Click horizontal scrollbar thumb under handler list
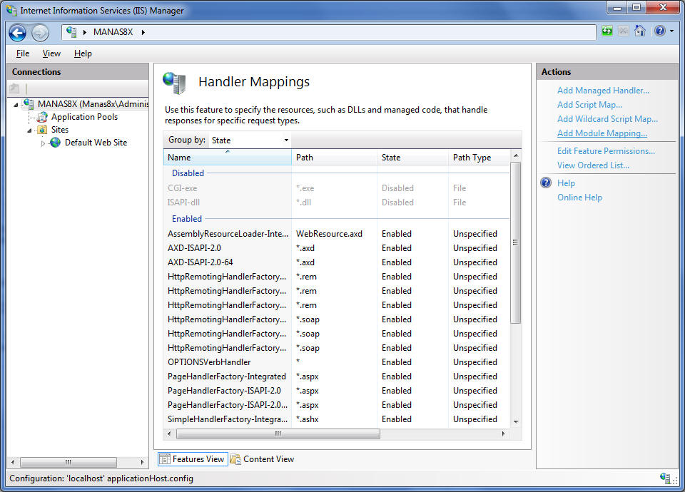The image size is (685, 492). [x=278, y=434]
